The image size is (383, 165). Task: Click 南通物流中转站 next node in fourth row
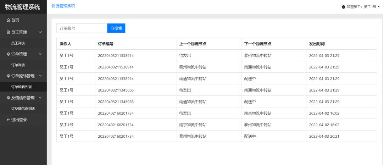[x=258, y=90]
